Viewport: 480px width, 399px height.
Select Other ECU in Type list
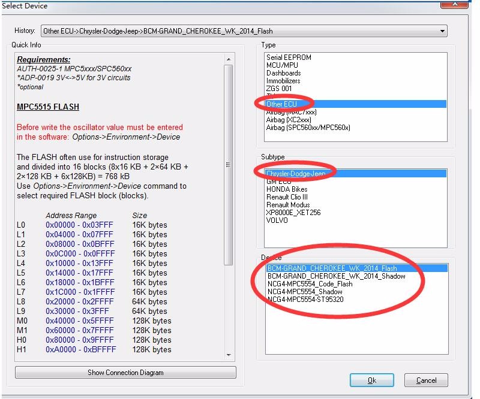pos(355,104)
